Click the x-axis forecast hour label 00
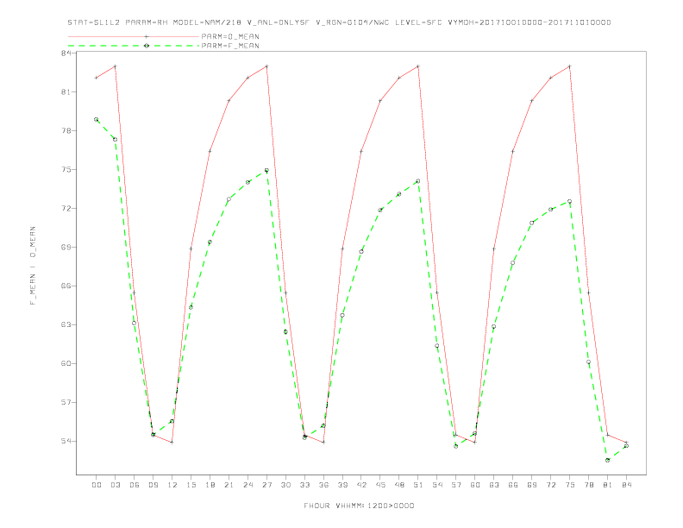Viewport: 683px width, 528px height. point(97,485)
